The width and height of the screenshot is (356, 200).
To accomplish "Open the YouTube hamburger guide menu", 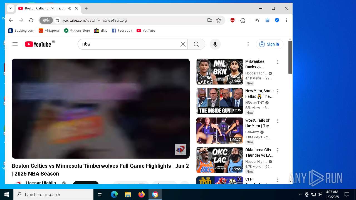I will (15, 44).
